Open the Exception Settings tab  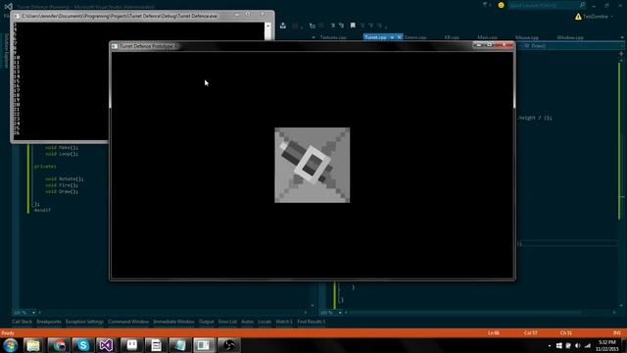pos(84,322)
